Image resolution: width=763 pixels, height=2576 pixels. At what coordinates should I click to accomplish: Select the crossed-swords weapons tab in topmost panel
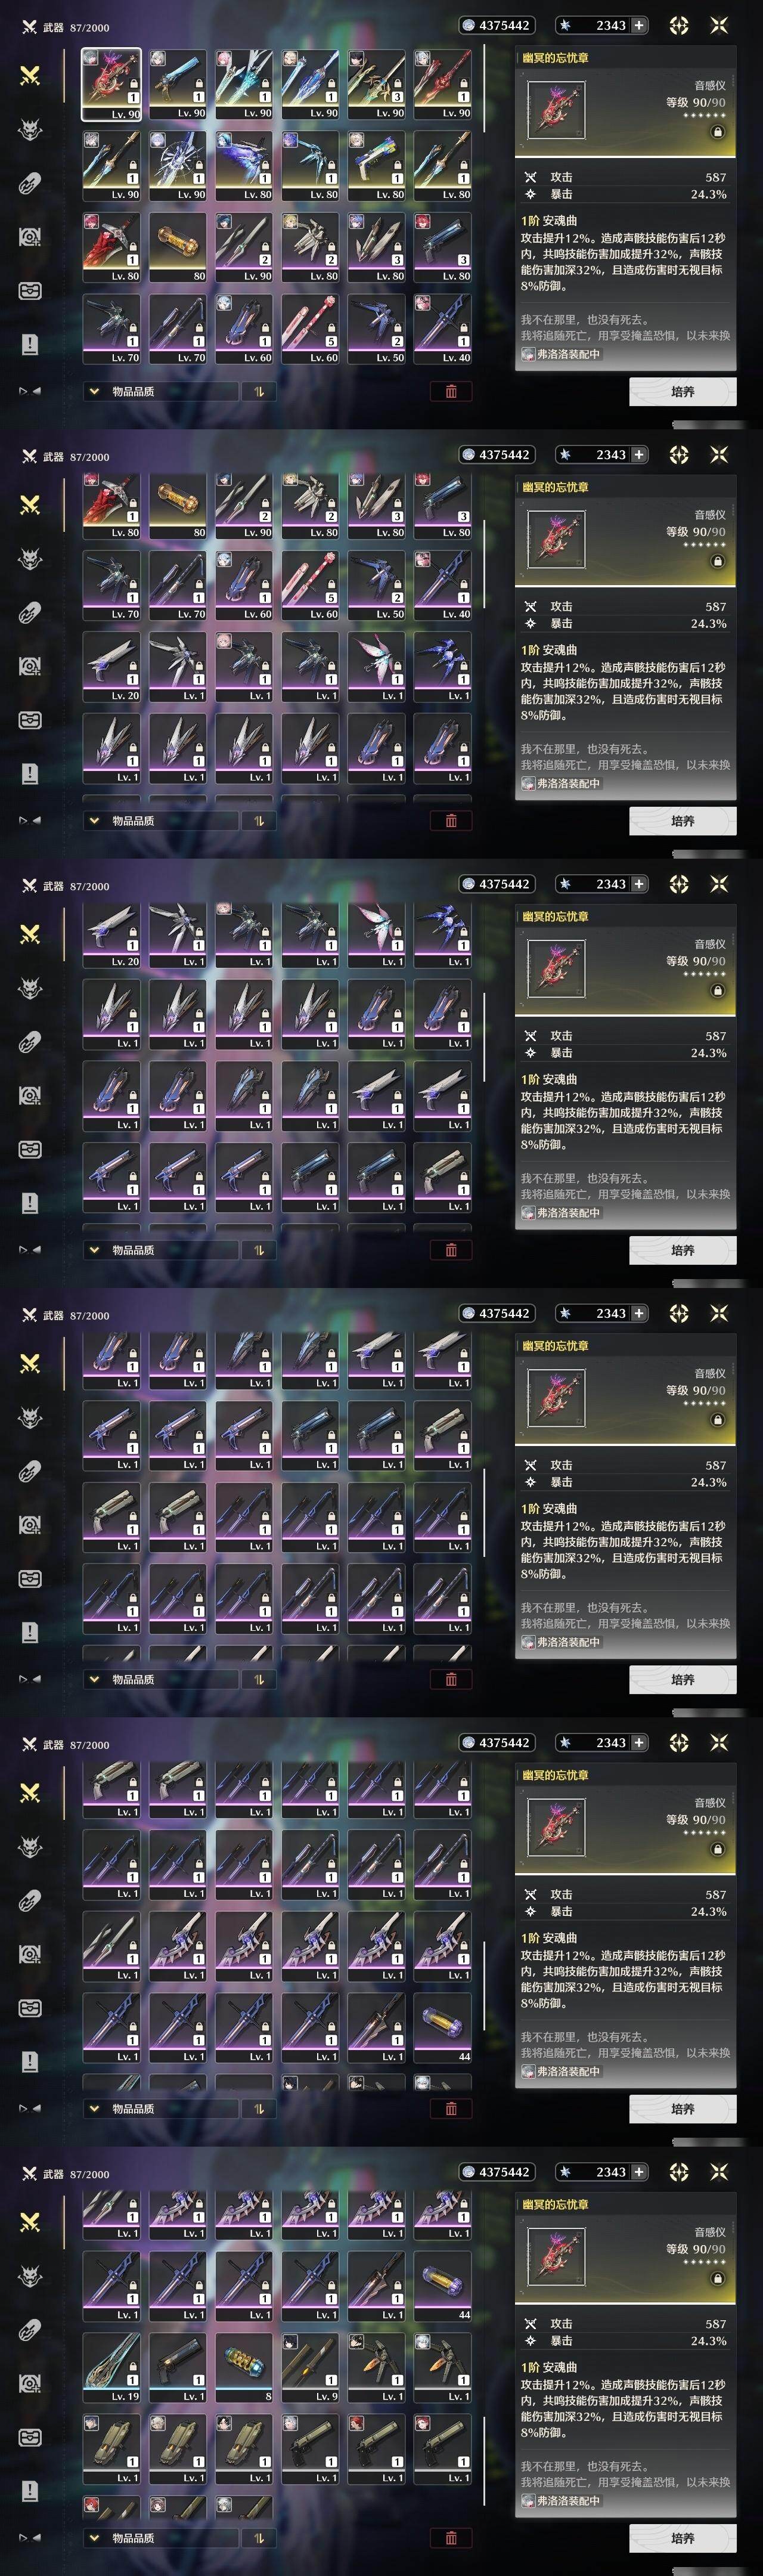pos(30,75)
